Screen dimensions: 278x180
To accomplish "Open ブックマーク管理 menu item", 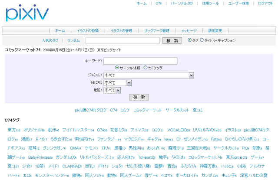I will (157, 31).
